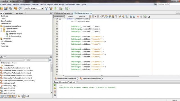180x101 pixels.
Task: Click the Clean and Build icon
Action: pos(51,8)
